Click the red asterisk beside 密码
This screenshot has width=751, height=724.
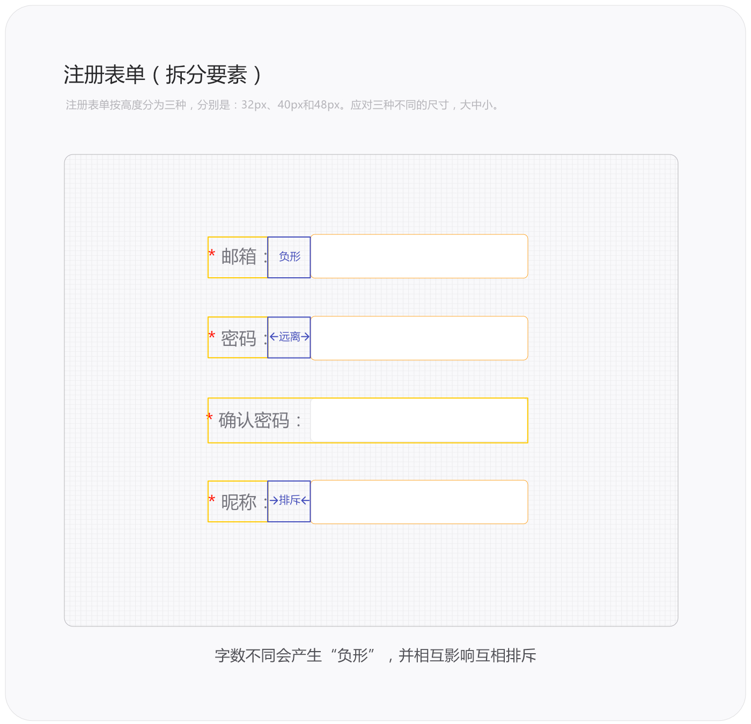pos(212,336)
